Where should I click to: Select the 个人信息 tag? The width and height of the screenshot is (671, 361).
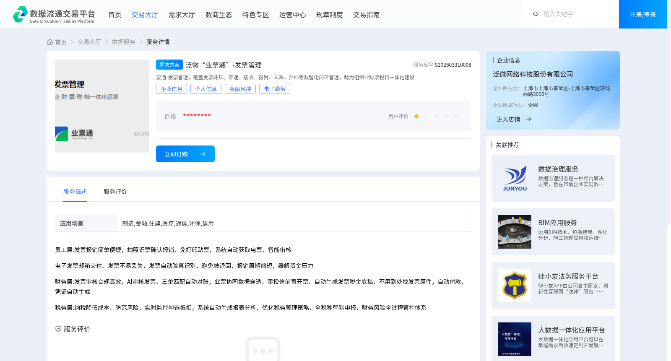pos(206,89)
